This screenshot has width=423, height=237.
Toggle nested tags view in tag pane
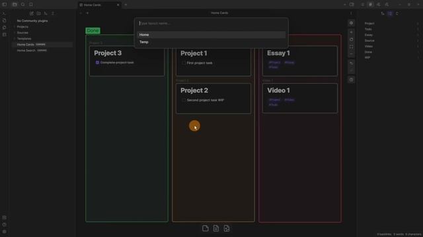(390, 13)
